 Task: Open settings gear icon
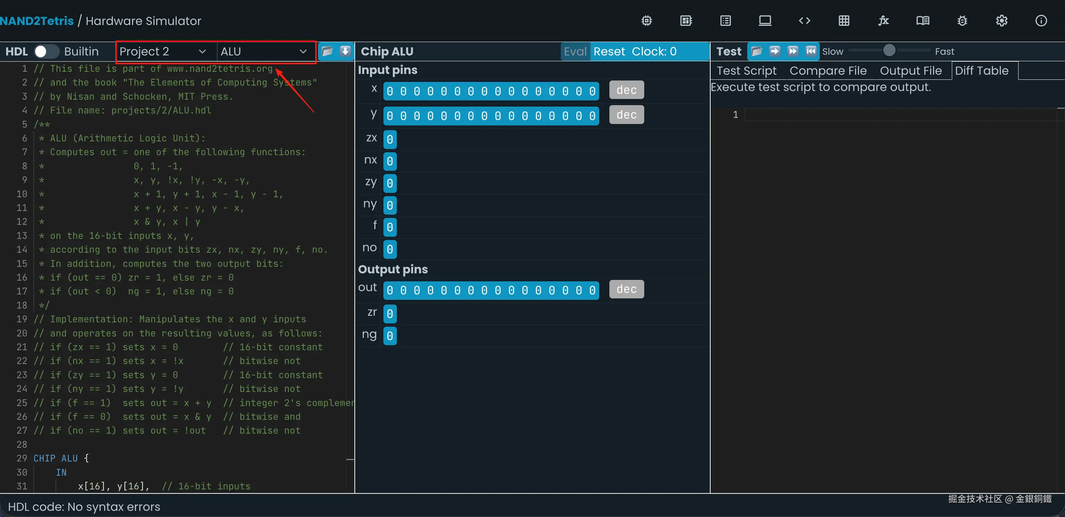point(1001,21)
